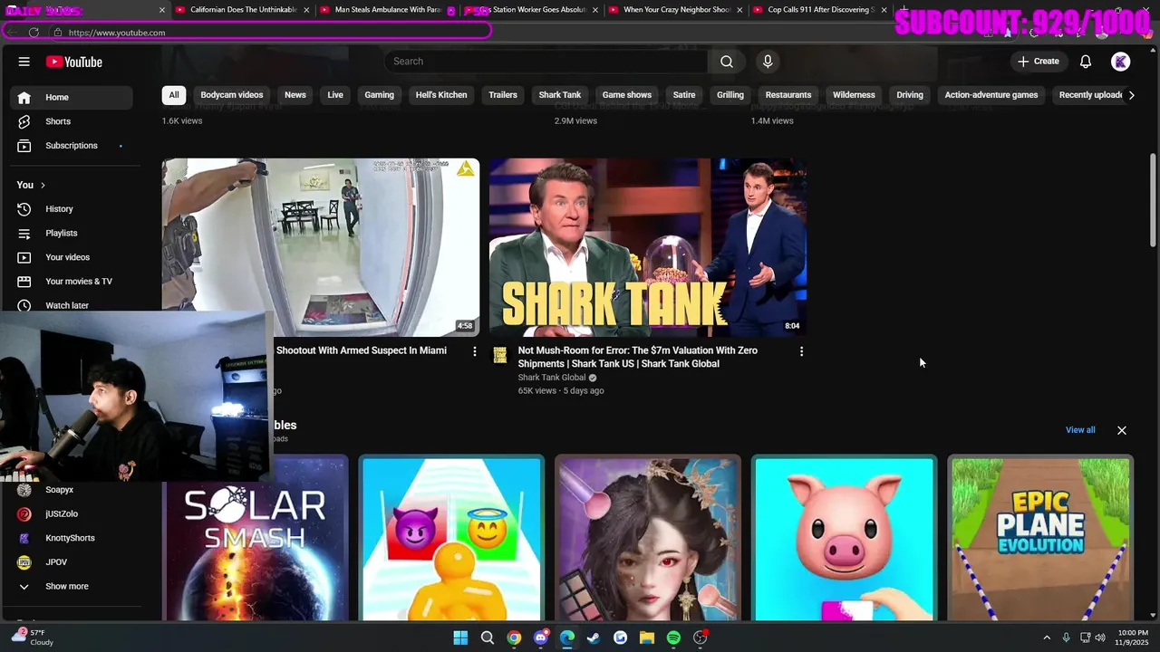Select the All filter chip

pyautogui.click(x=174, y=95)
